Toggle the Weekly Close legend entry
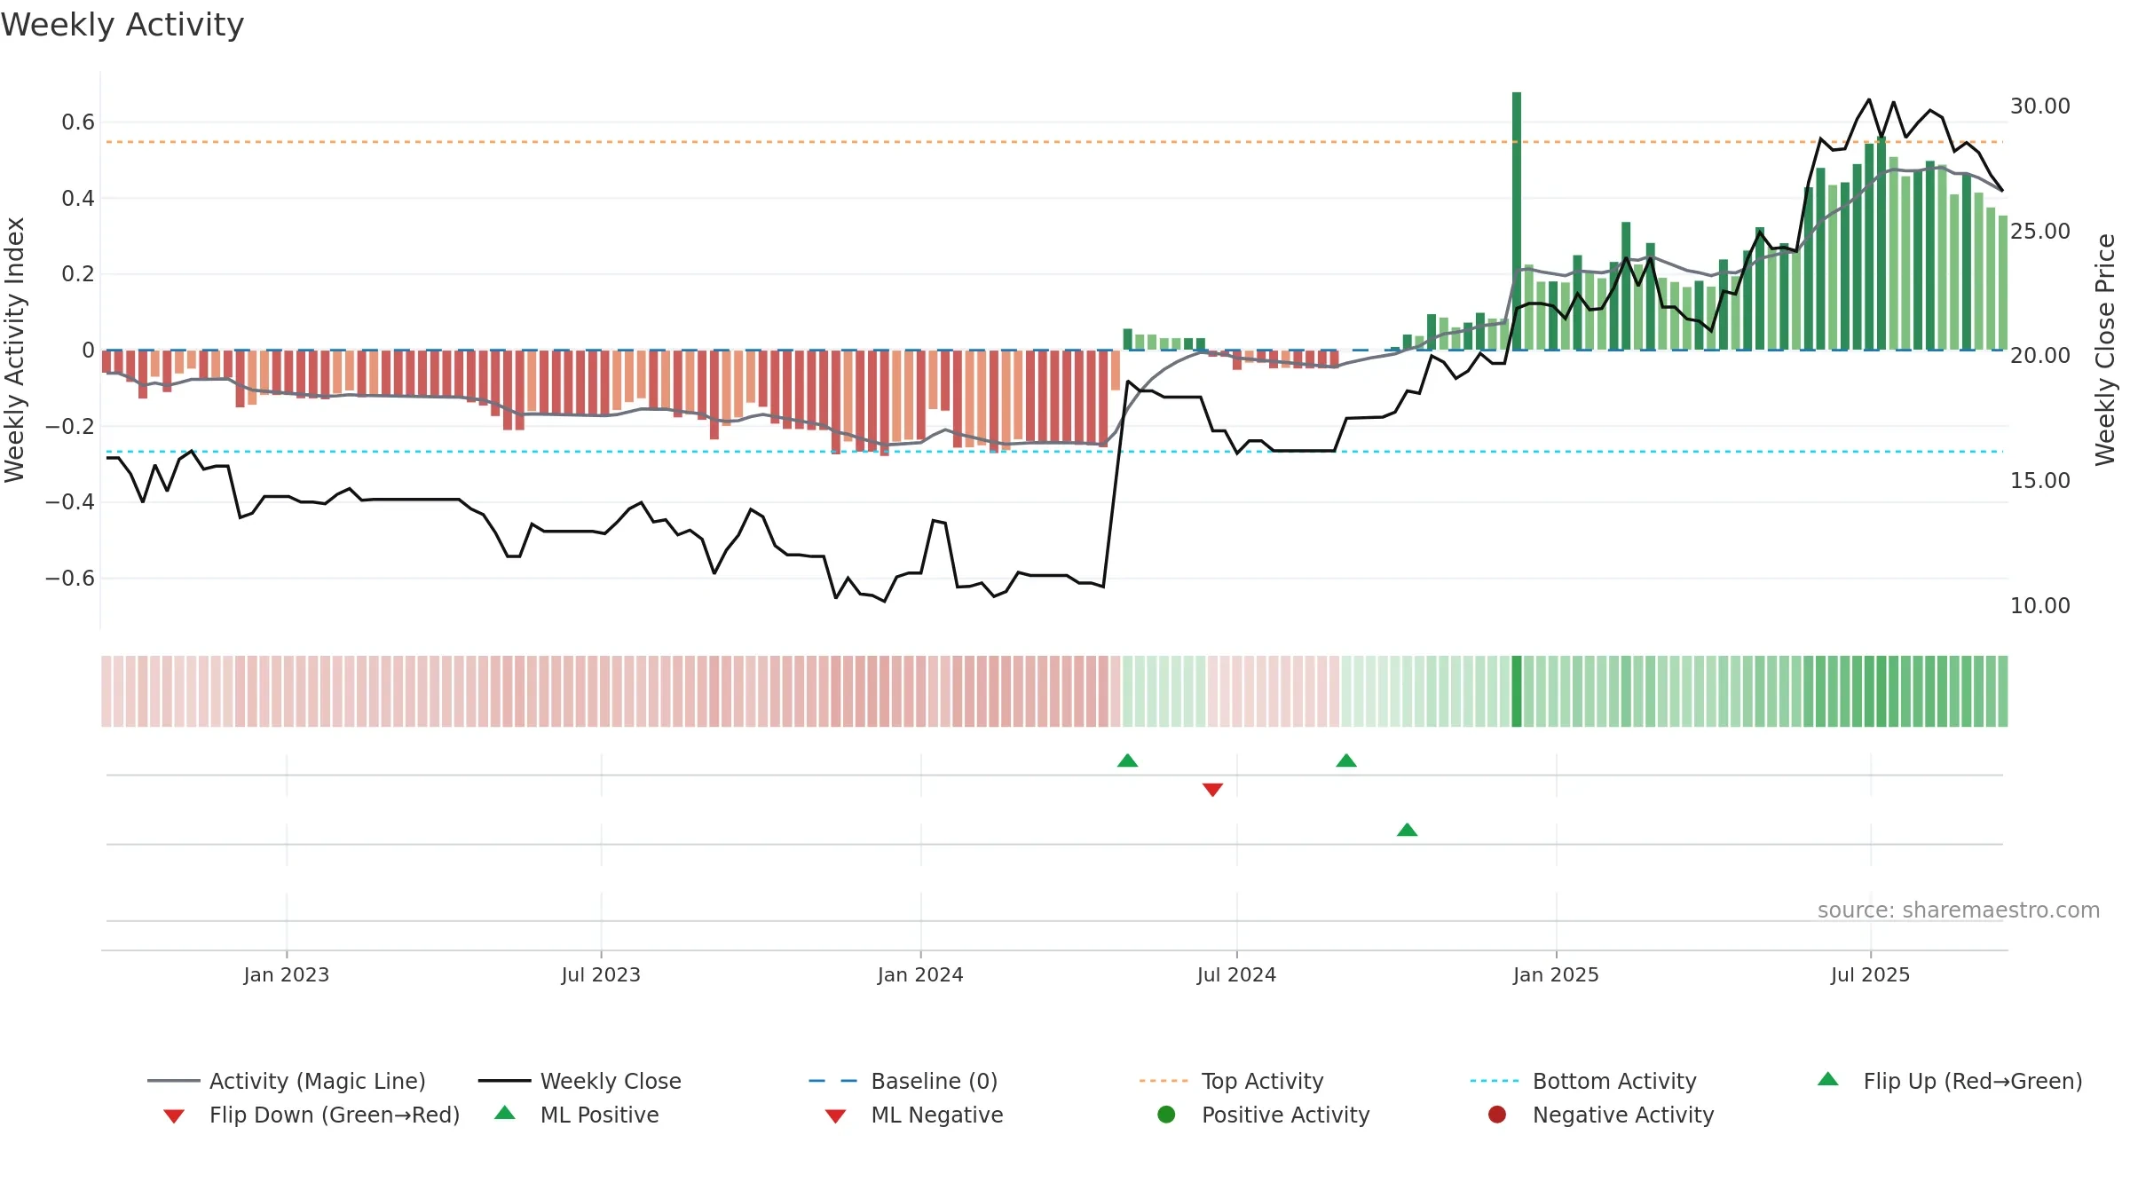This screenshot has width=2130, height=1198. (x=580, y=1081)
